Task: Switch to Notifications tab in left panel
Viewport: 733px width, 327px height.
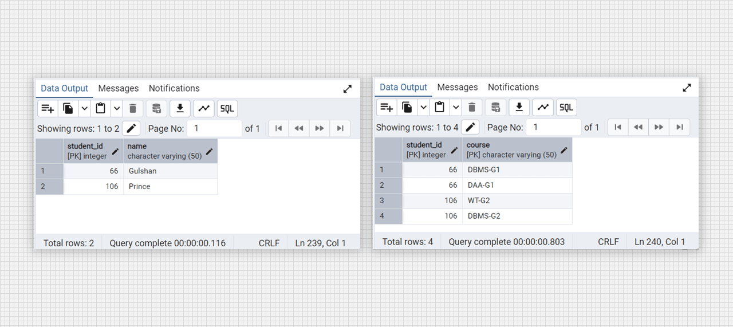Action: tap(174, 88)
